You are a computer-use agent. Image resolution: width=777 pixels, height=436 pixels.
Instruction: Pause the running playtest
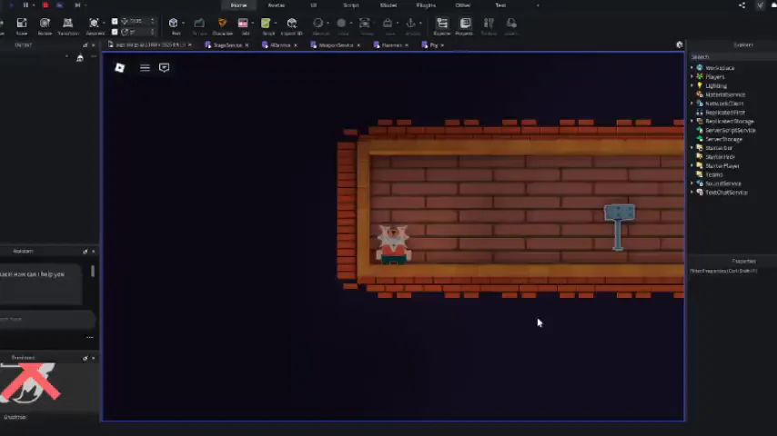25,5
